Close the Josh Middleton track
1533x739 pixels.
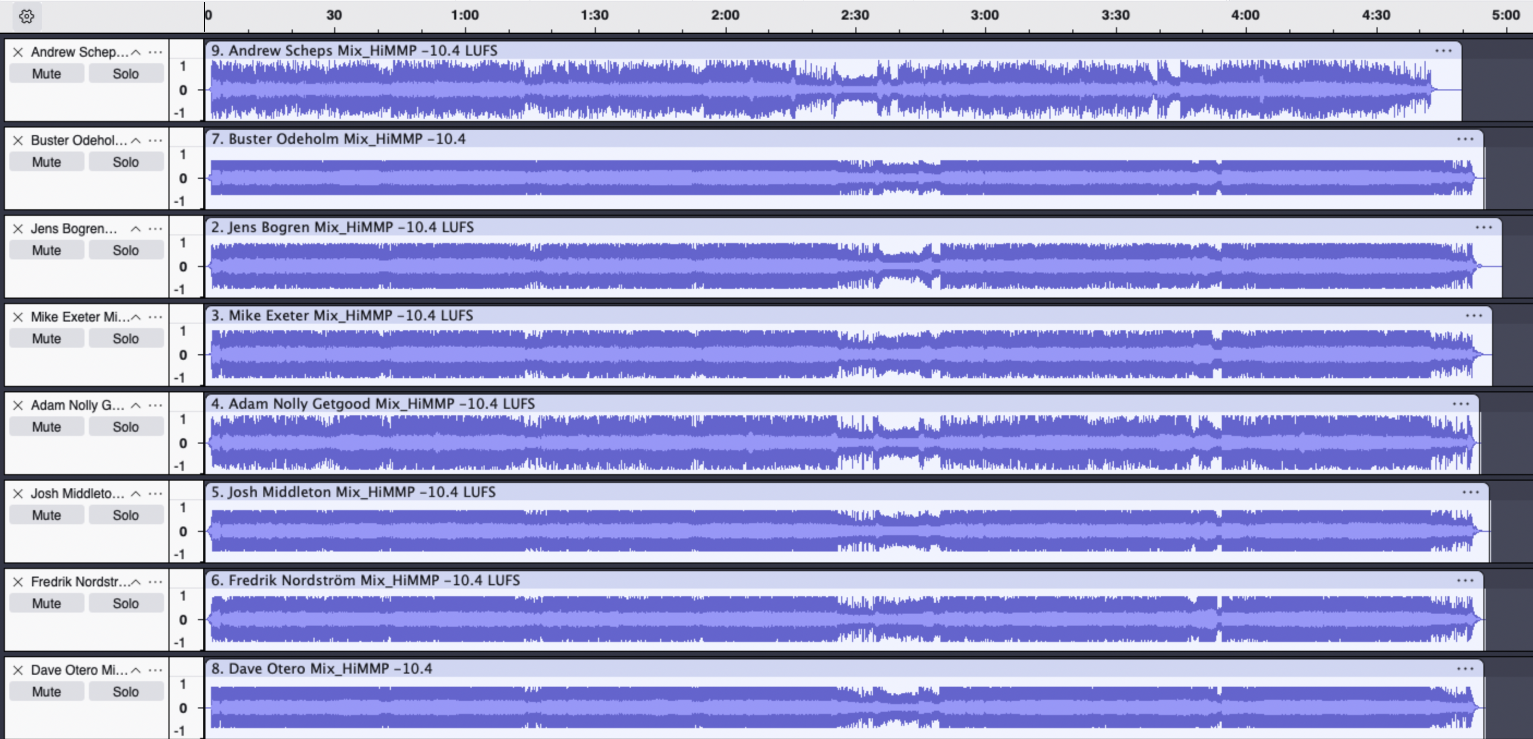pos(18,494)
